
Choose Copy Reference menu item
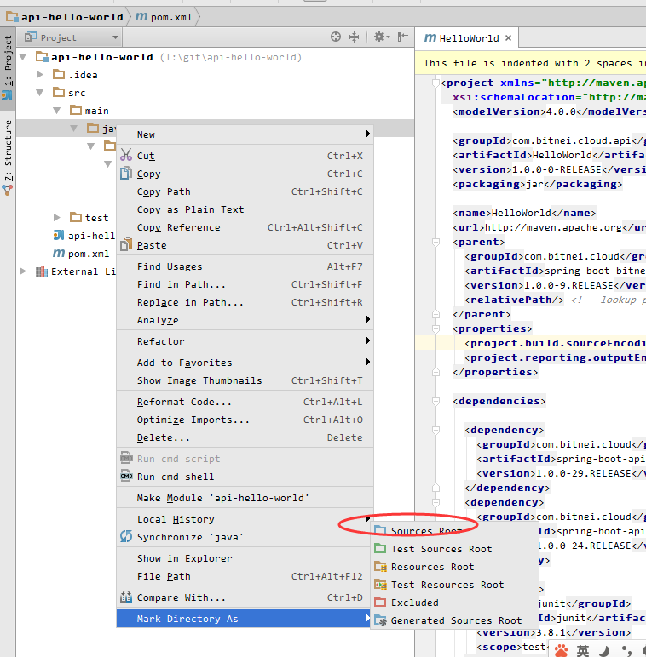pos(245,227)
